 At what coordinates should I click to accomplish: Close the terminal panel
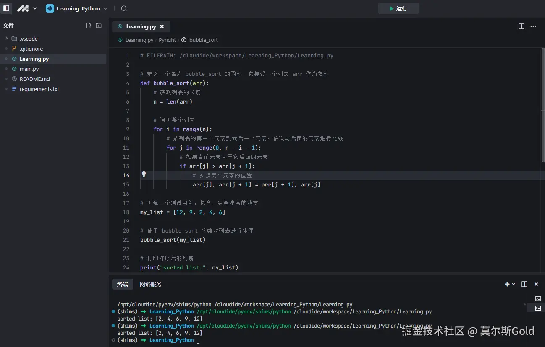point(536,284)
